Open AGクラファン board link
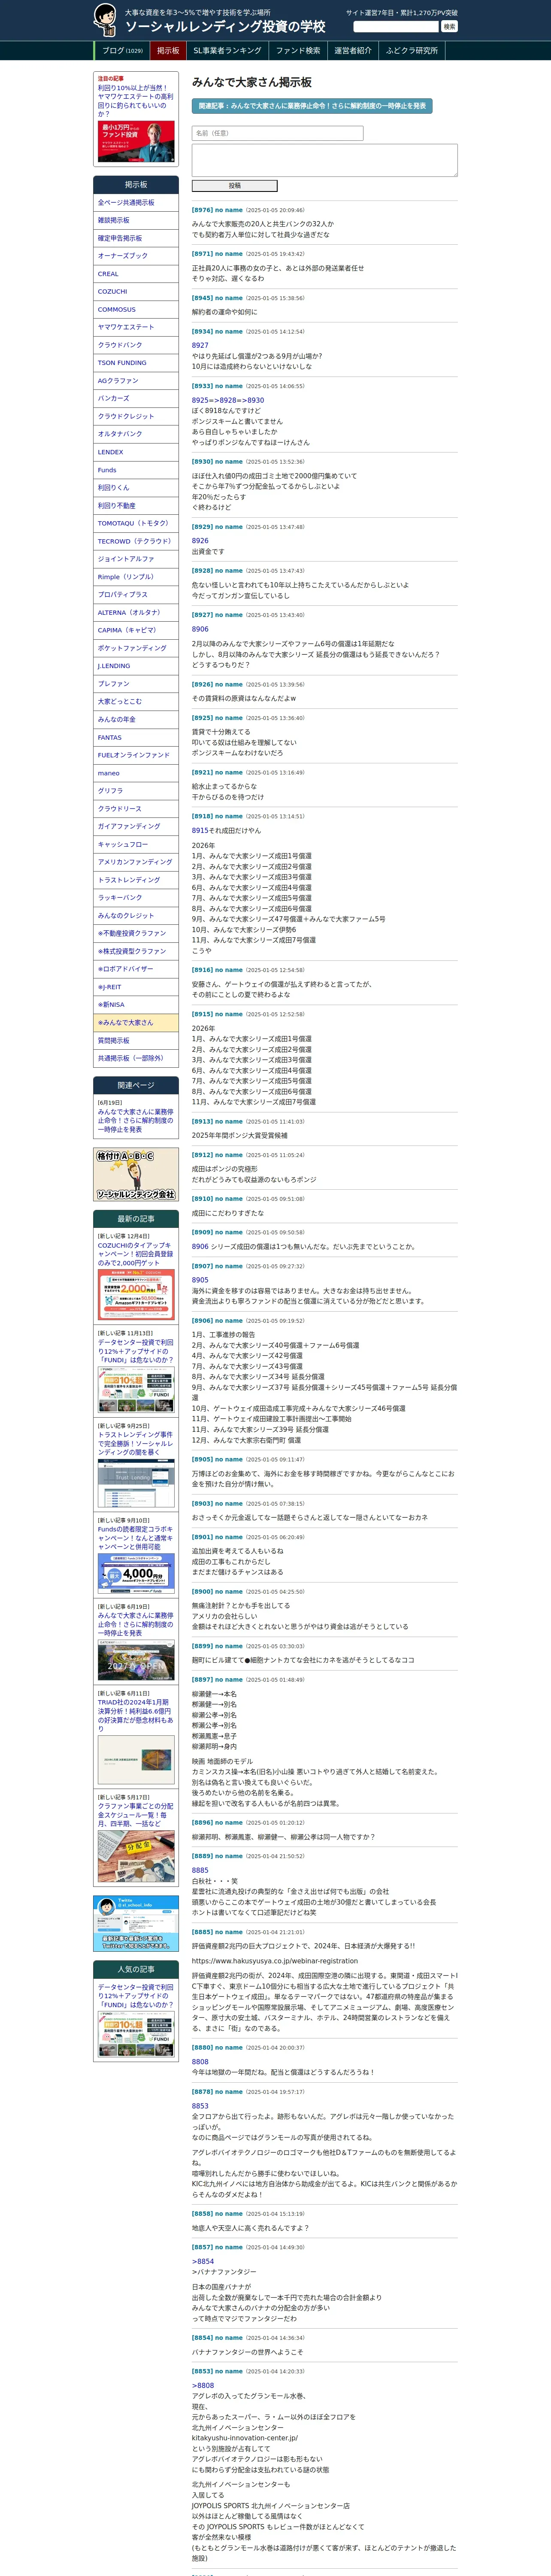 coord(136,381)
